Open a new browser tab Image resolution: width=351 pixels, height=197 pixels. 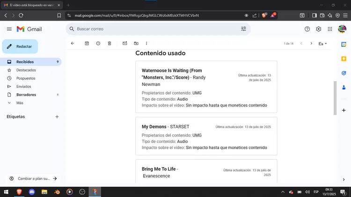pyautogui.click(x=68, y=5)
